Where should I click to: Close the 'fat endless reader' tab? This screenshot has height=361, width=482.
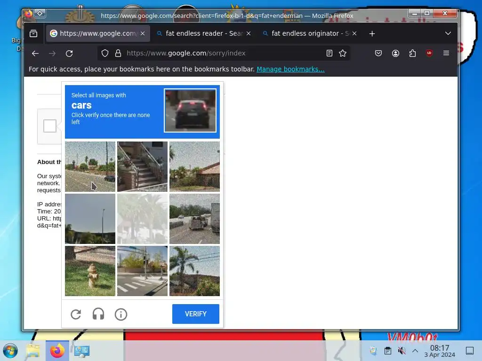click(x=249, y=33)
